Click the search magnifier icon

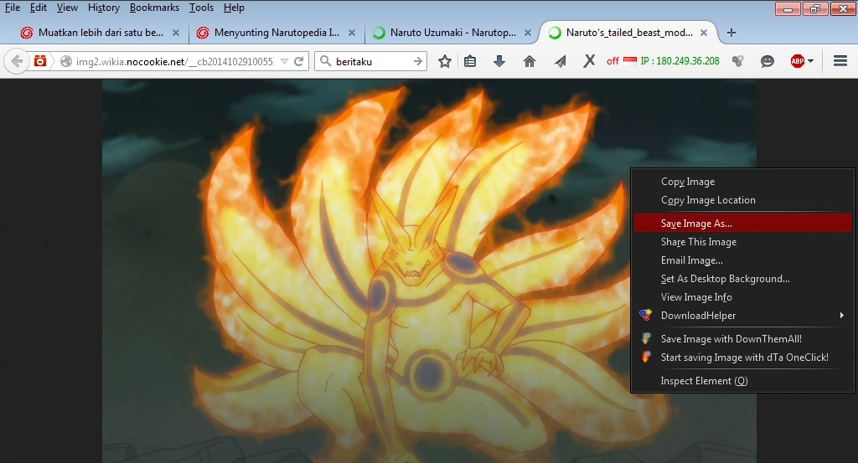(326, 61)
